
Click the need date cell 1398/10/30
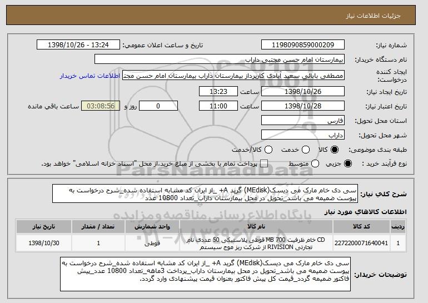(x=44, y=243)
